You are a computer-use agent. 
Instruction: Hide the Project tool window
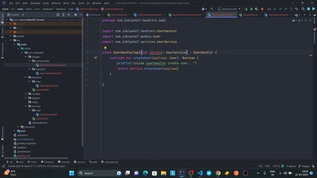(x=81, y=15)
